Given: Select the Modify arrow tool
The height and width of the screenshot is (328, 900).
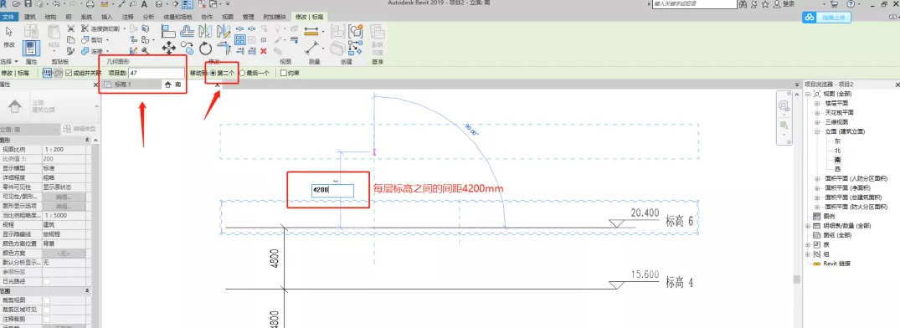Looking at the screenshot, I should click(9, 32).
